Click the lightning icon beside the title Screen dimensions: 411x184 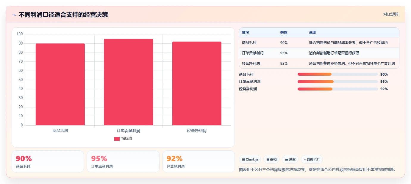pos(14,15)
